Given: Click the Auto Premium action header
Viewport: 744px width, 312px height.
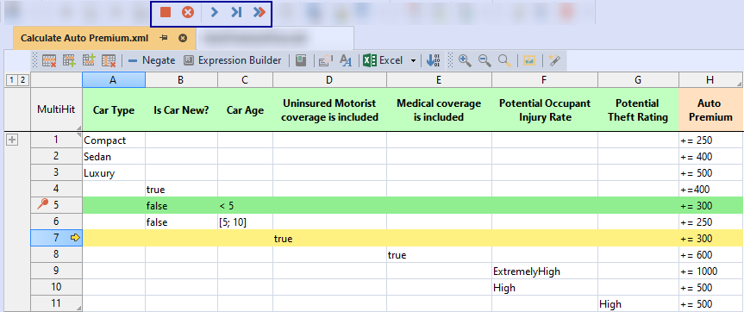Looking at the screenshot, I should pos(710,110).
